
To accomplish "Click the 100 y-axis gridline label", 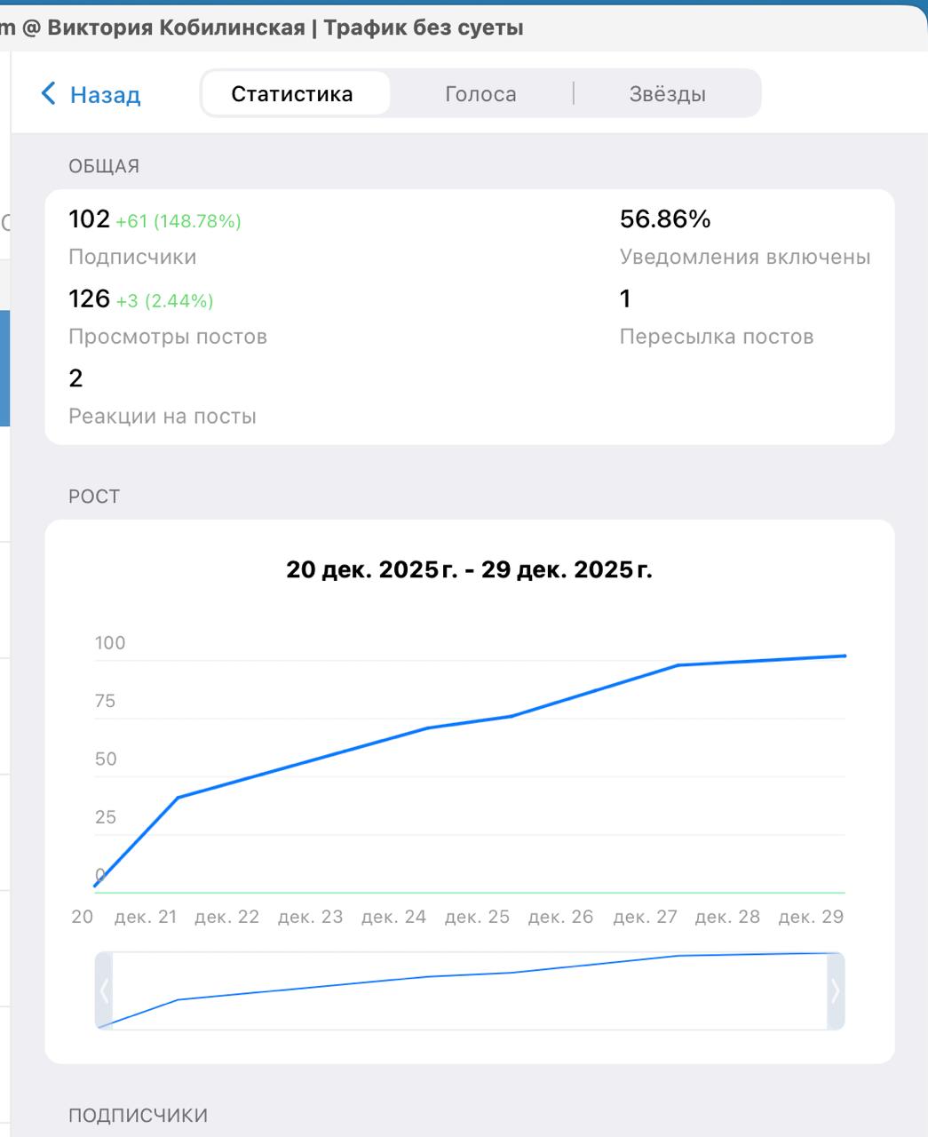I will pos(110,643).
